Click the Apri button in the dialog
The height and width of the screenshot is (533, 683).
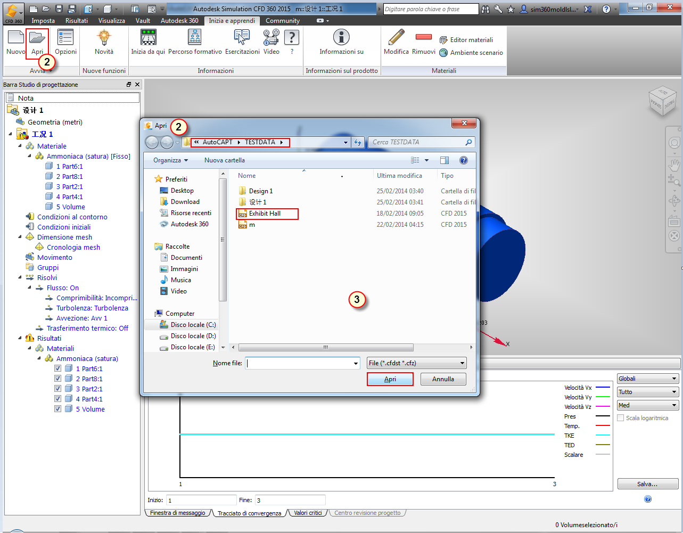390,379
